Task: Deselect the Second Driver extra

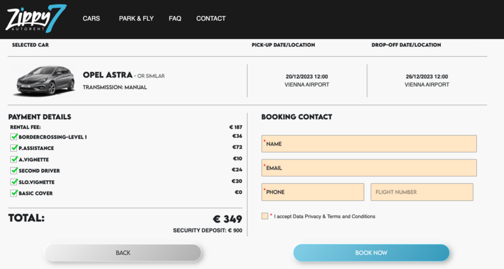Action: click(x=14, y=170)
